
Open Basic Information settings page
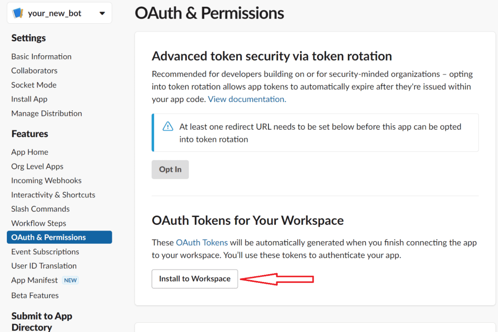(x=41, y=56)
